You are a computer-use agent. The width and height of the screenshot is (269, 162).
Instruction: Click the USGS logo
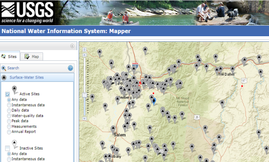27,12
